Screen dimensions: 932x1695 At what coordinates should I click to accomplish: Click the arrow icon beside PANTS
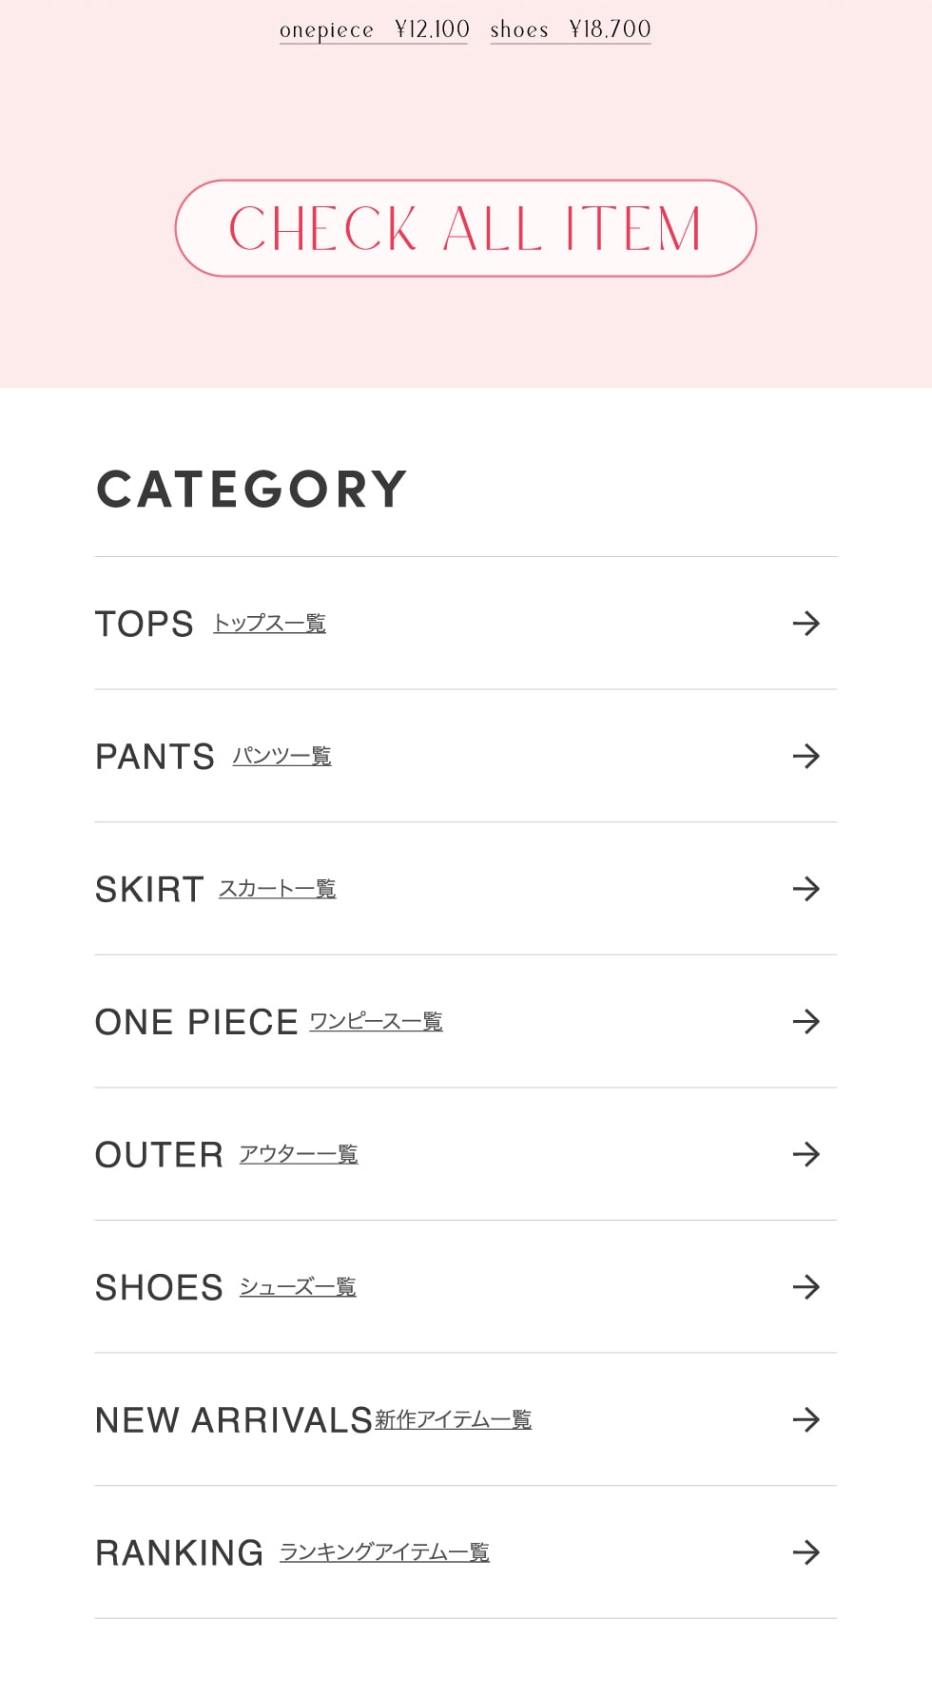pyautogui.click(x=806, y=757)
